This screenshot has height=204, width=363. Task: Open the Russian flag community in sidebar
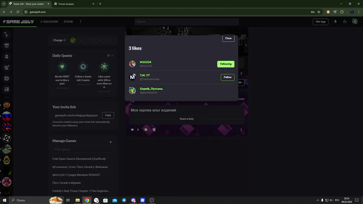pos(6,116)
